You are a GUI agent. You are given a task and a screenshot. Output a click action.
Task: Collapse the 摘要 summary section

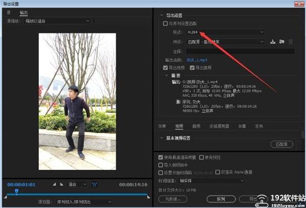coord(166,75)
